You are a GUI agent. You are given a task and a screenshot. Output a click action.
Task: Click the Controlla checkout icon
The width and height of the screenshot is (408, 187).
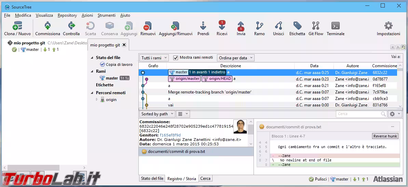coord(71,26)
